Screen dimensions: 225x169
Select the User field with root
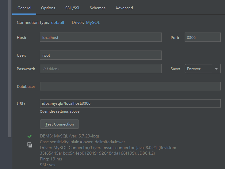(101, 55)
